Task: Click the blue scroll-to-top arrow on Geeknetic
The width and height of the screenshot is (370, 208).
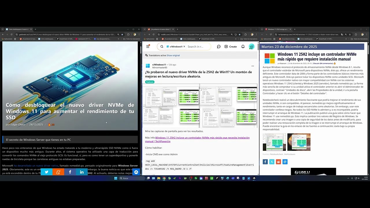Action: [x=136, y=172]
